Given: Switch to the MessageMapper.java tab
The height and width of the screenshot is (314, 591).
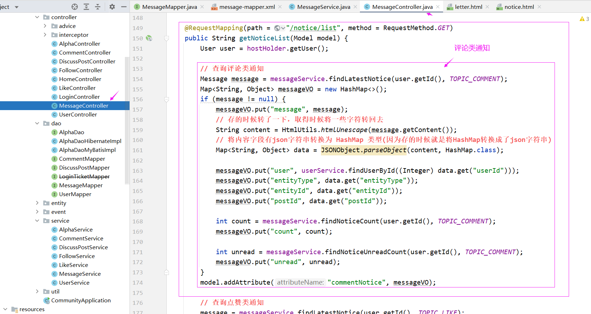Looking at the screenshot, I should (x=170, y=7).
